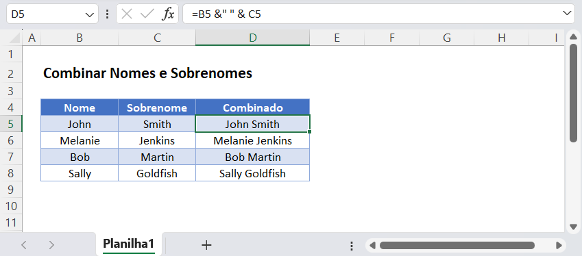Select column B header
Image resolution: width=582 pixels, height=256 pixels.
[x=80, y=38]
